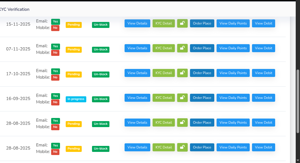Open View Details for 17-10-2025 user

click(x=137, y=73)
